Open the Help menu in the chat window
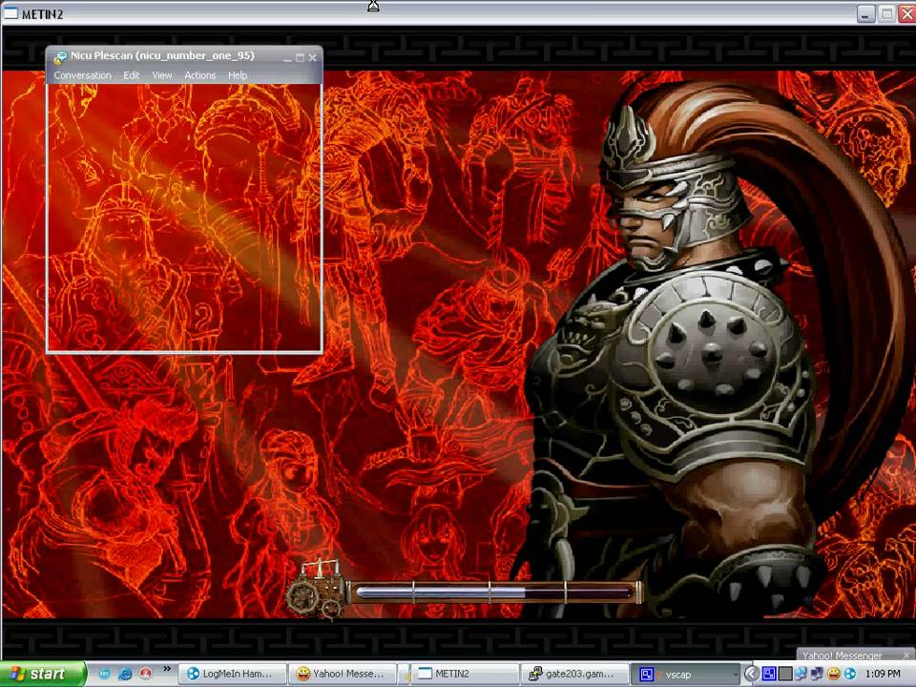The width and height of the screenshot is (916, 687). (x=238, y=75)
